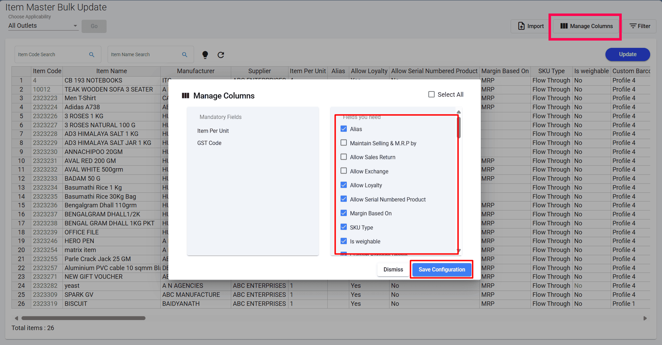Click the Item Code Search magnifier icon

[x=92, y=55]
